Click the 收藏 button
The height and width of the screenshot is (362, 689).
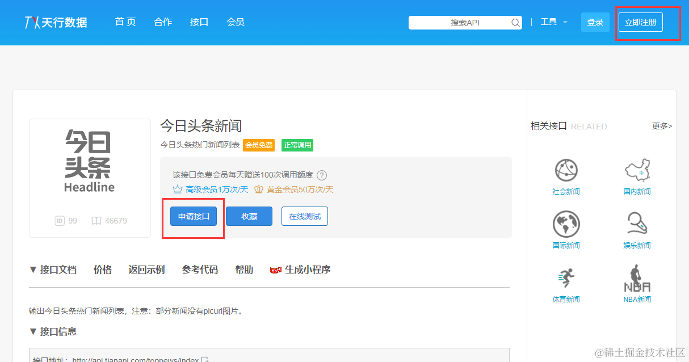(249, 216)
